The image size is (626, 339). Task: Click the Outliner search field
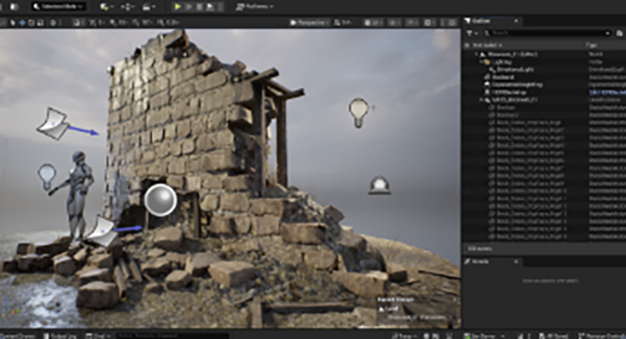547,33
